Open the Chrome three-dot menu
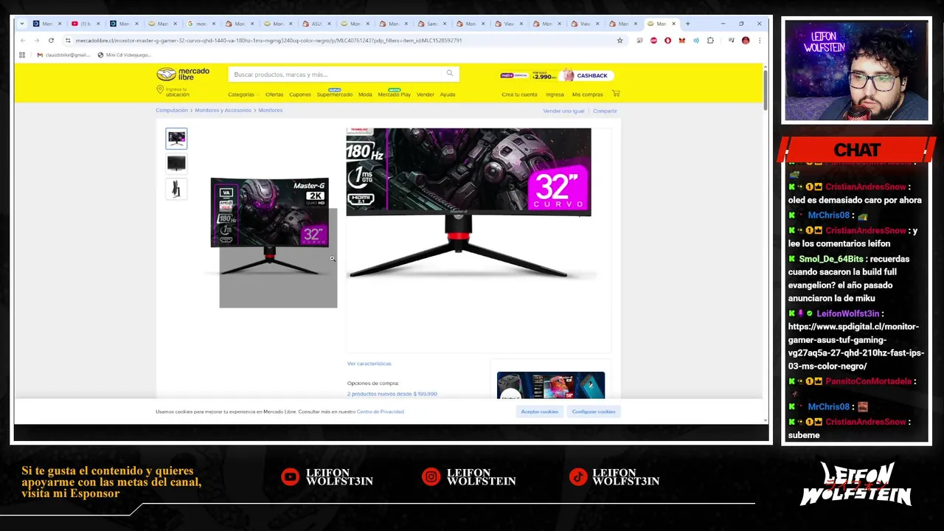The width and height of the screenshot is (944, 531). [x=759, y=41]
